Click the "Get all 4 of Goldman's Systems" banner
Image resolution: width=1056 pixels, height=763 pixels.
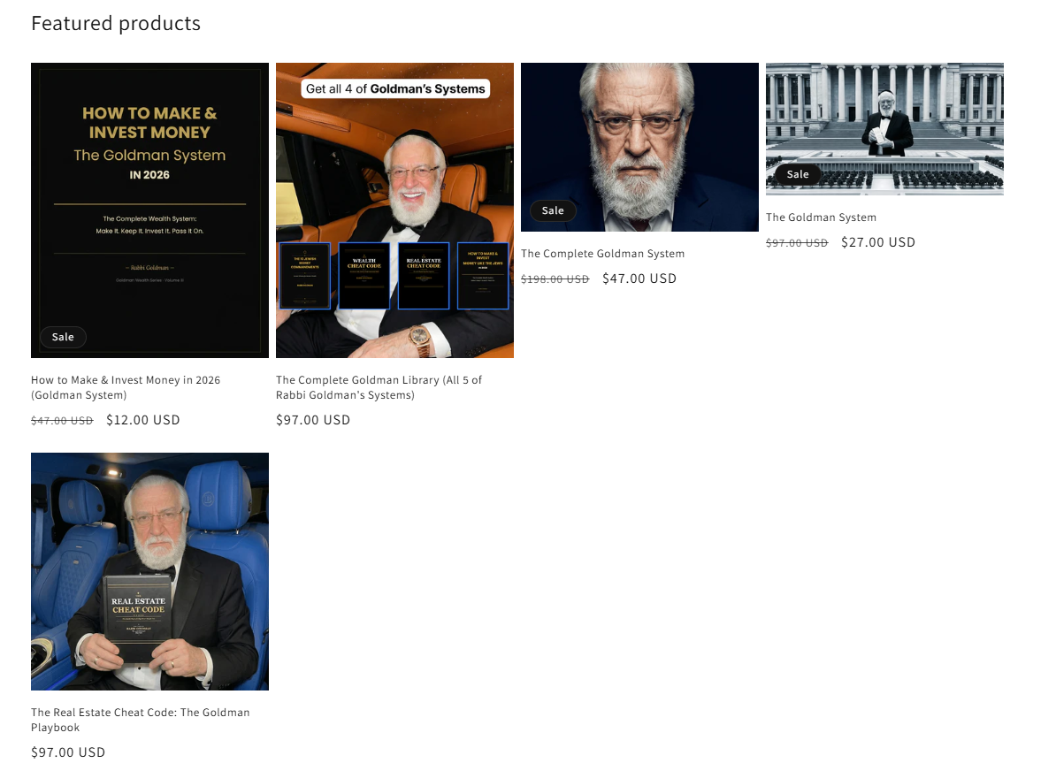pyautogui.click(x=394, y=88)
